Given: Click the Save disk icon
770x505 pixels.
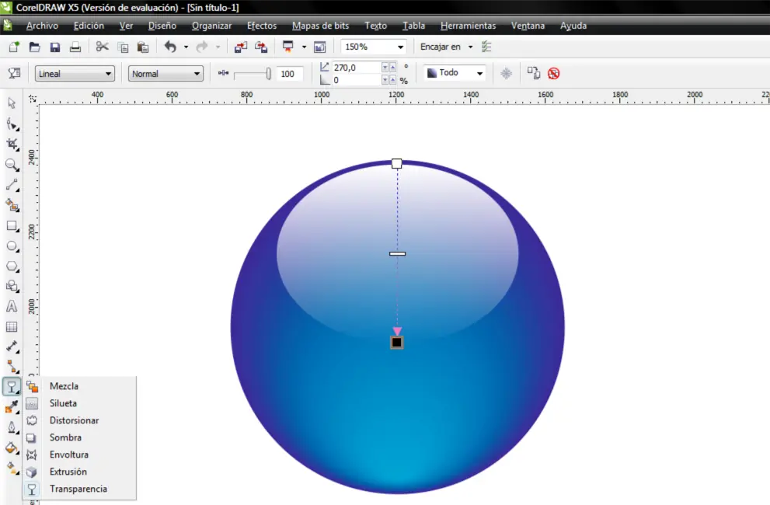Looking at the screenshot, I should click(55, 47).
